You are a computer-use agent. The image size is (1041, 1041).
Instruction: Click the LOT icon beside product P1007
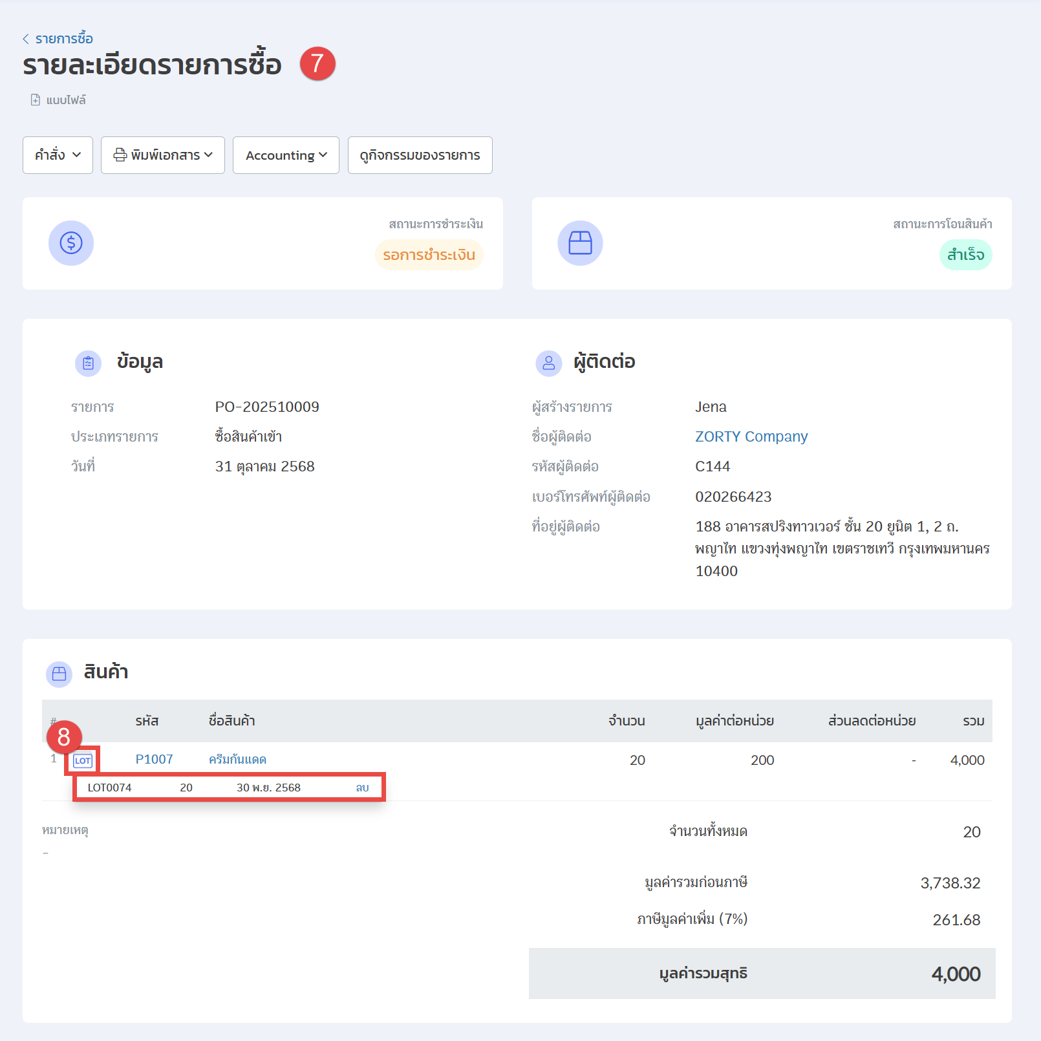click(x=83, y=760)
